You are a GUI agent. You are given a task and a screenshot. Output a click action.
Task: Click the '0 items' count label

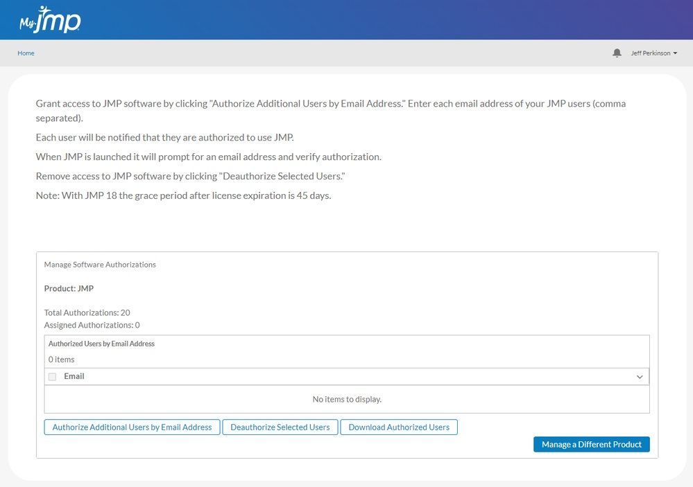(x=61, y=360)
